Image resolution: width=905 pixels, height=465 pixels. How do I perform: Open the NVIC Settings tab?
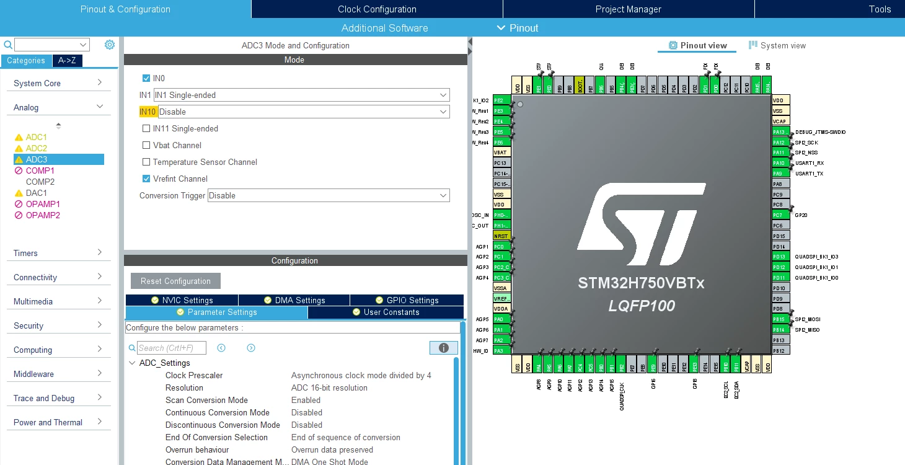coord(182,300)
